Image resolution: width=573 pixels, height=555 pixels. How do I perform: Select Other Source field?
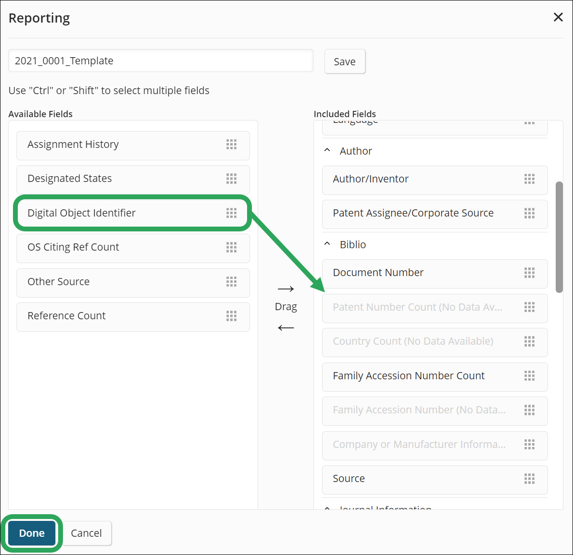click(x=133, y=282)
